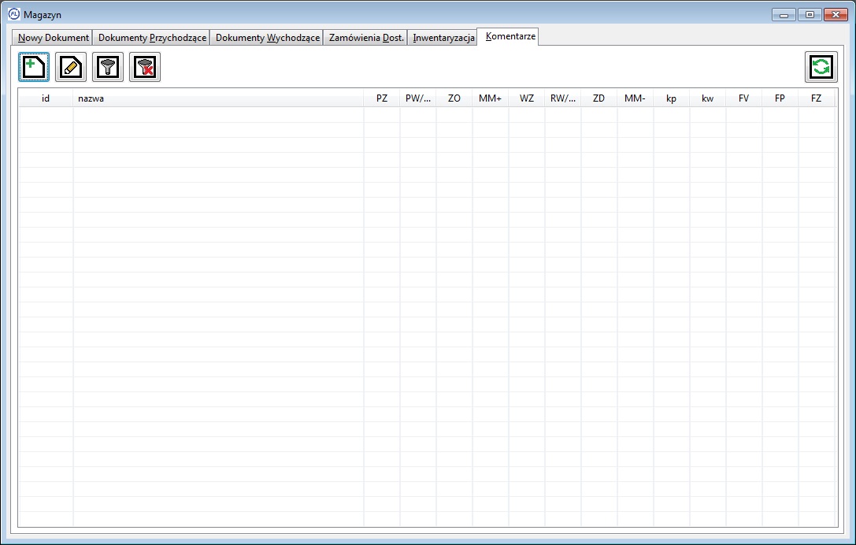Image resolution: width=856 pixels, height=545 pixels.
Task: Clear the filter with red-X funnel
Action: pyautogui.click(x=145, y=67)
